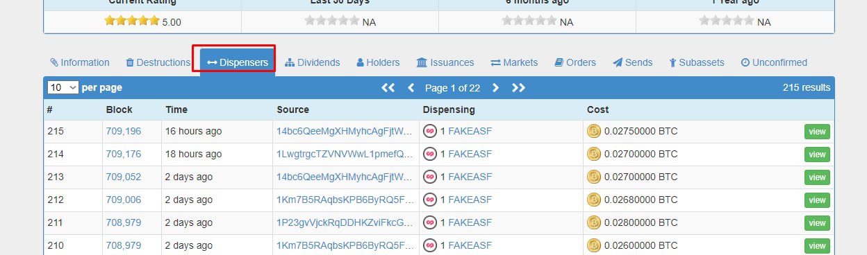Click Bitcoin coin icon beside 0.02600000 BTC
867x255 pixels.
(594, 245)
